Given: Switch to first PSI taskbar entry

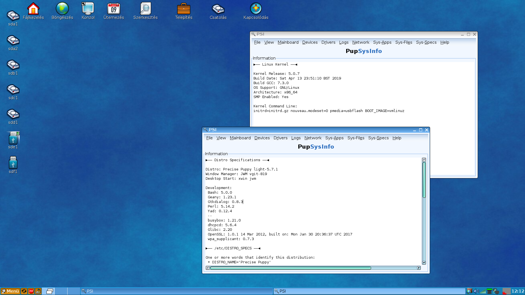Looking at the screenshot, I should (x=176, y=291).
